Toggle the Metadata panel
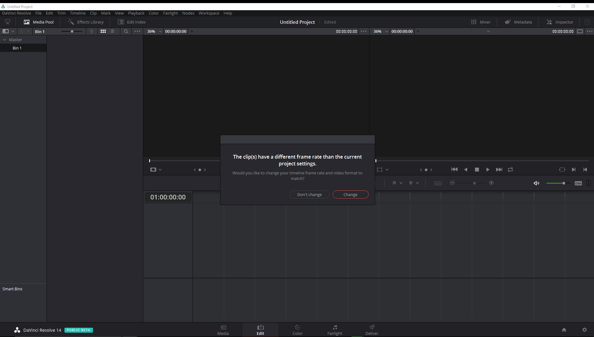 [x=518, y=22]
